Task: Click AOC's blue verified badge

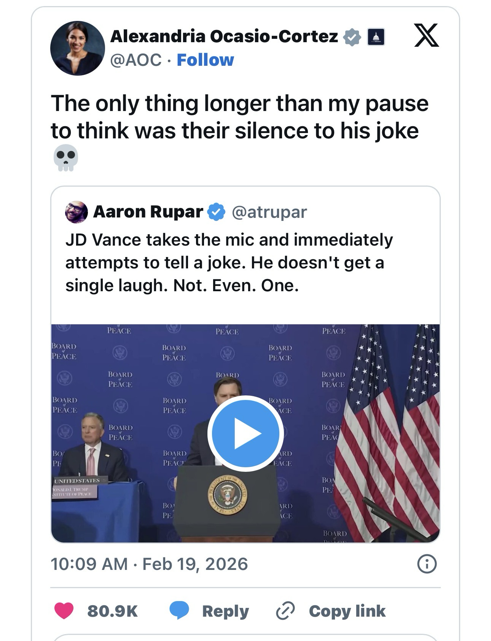Action: (x=352, y=37)
